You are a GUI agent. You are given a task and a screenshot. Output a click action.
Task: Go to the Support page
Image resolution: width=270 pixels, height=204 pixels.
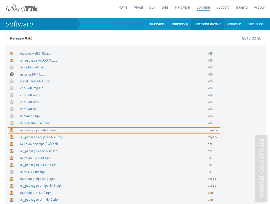tap(222, 8)
